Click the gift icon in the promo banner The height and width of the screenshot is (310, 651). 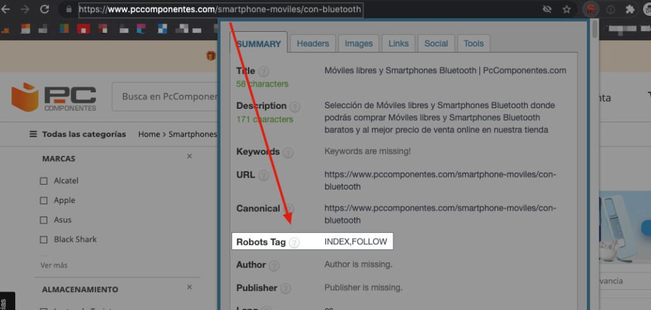point(211,55)
